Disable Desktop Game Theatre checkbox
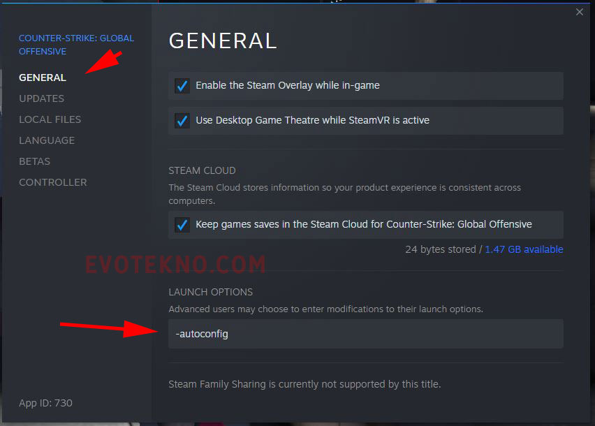Screen dimensions: 595x426 (x=182, y=121)
